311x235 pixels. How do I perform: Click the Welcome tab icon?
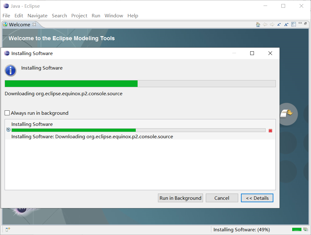[5, 25]
